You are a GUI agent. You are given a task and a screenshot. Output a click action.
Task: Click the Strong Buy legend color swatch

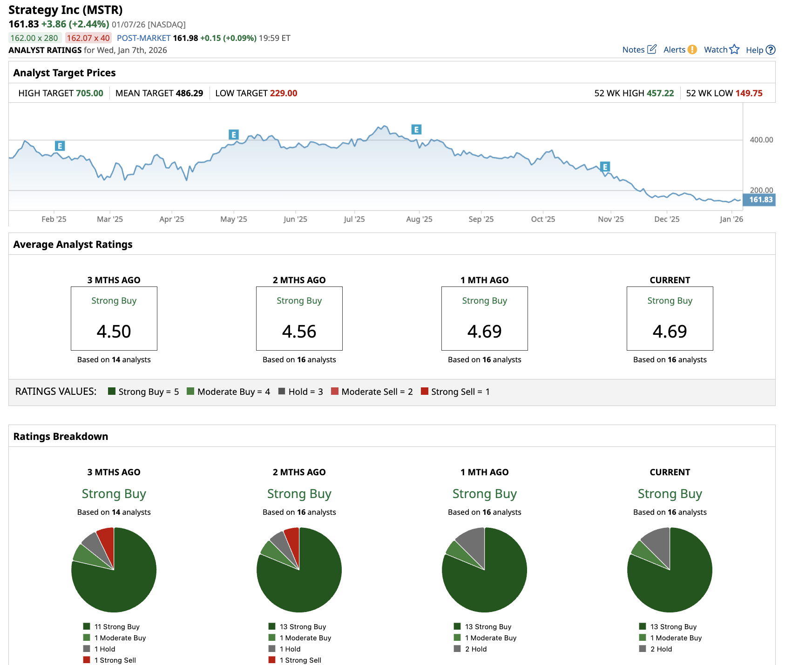112,391
